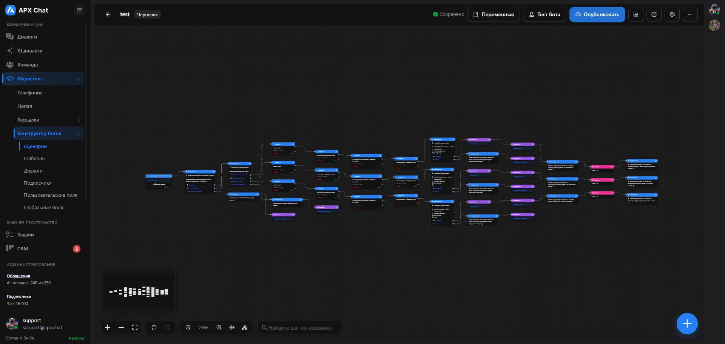Open bot statistics chart icon
725x344 pixels.
(x=636, y=14)
